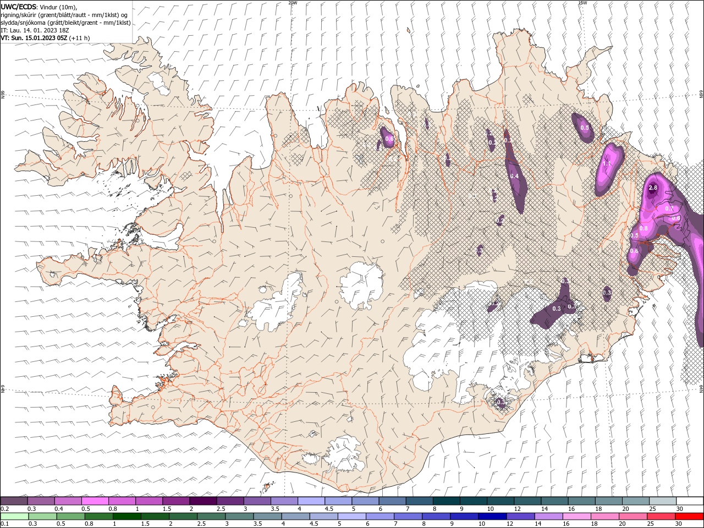Click the 15W longitude label
704x528 pixels.
coord(582,3)
